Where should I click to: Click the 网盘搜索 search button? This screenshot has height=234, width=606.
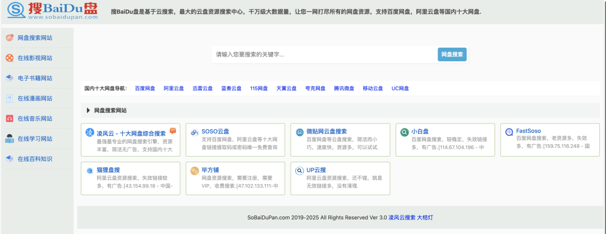(x=452, y=54)
